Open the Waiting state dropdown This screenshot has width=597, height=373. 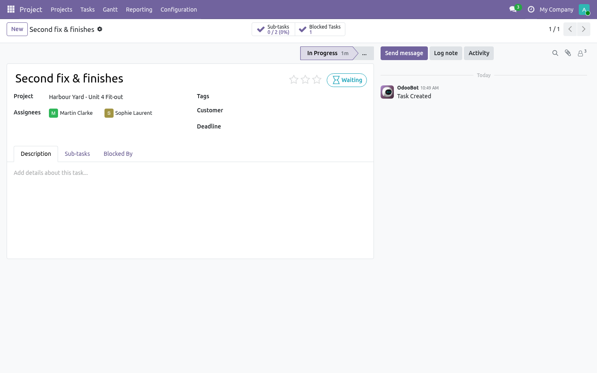347,80
